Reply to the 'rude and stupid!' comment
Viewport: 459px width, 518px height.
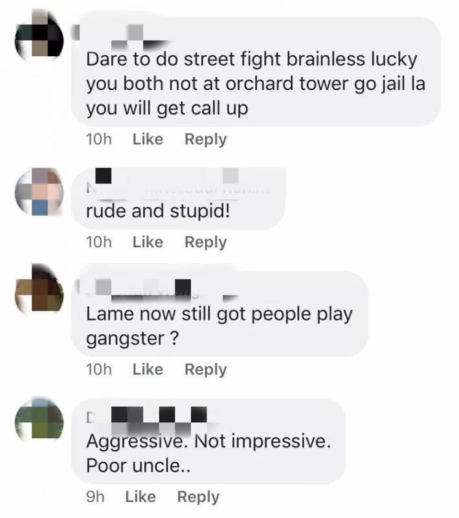click(x=205, y=243)
